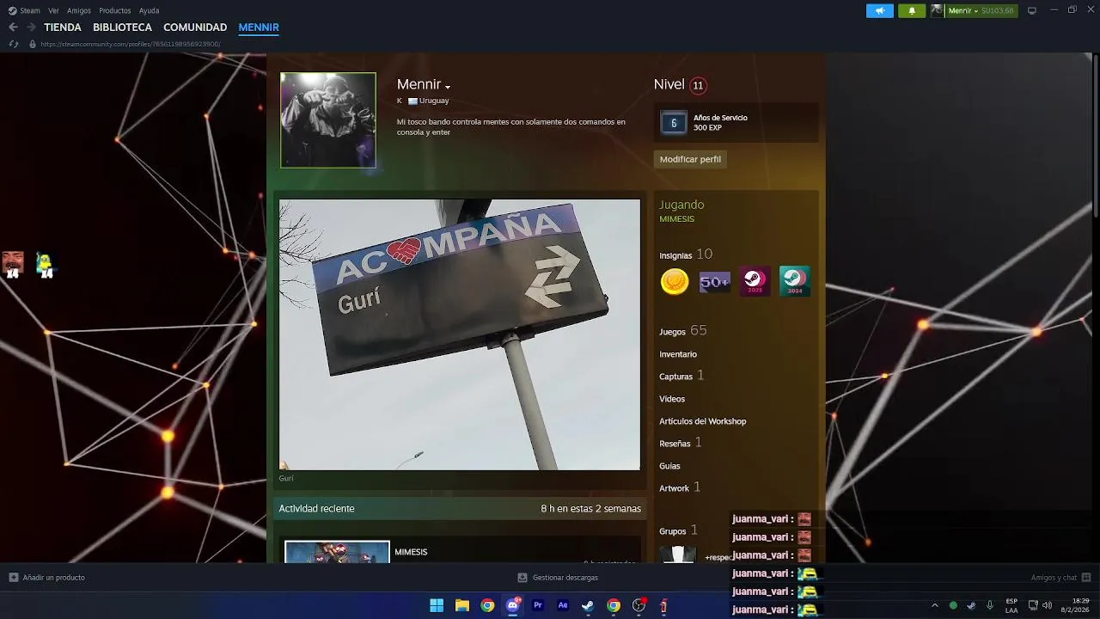1100x619 pixels.
Task: Open the Guías link
Action: pyautogui.click(x=669, y=466)
